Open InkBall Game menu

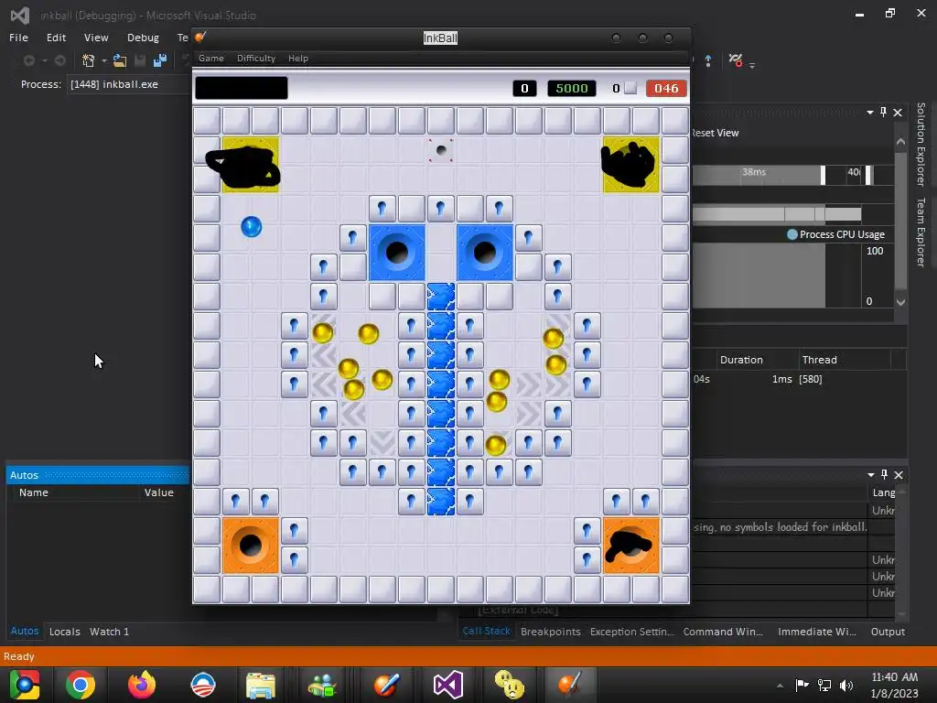211,58
